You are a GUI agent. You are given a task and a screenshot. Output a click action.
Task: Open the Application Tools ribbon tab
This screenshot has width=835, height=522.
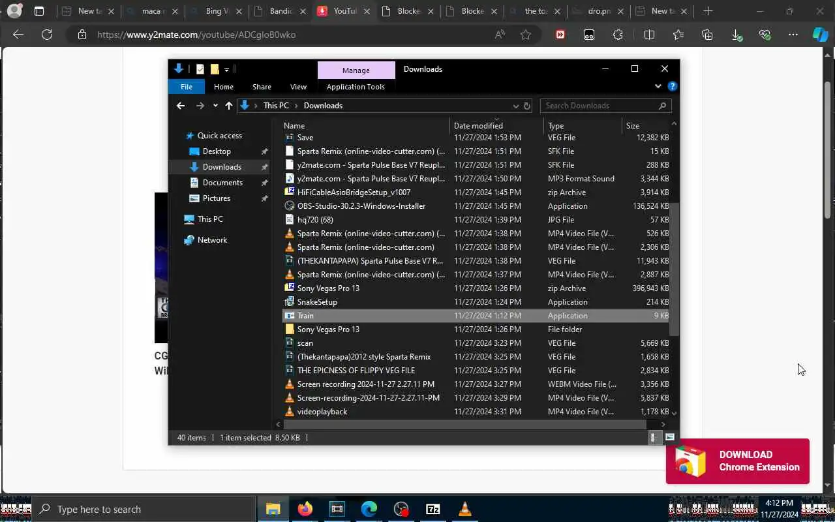356,87
